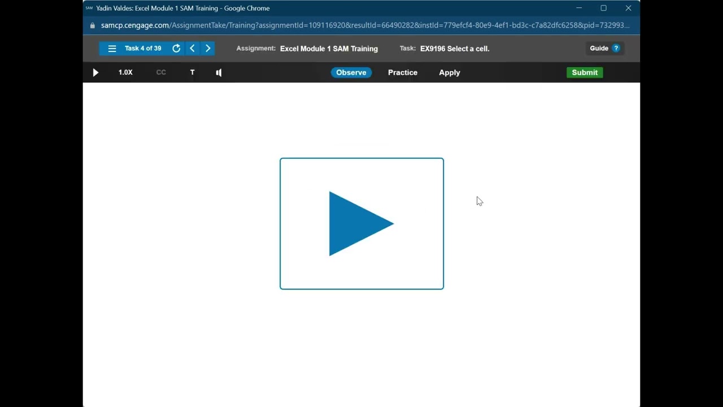Go to the next task arrow
Viewport: 723px width, 407px height.
pos(208,49)
